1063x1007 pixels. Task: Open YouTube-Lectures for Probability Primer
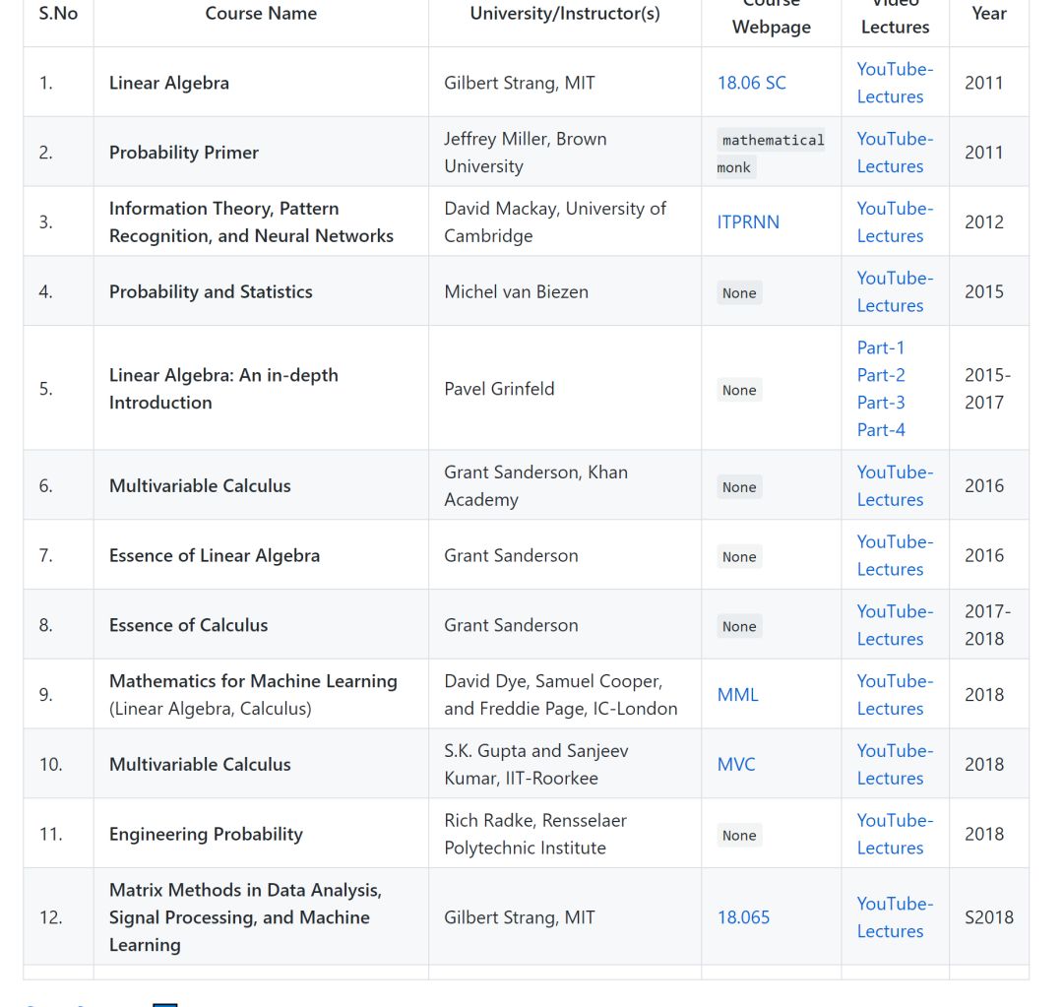pyautogui.click(x=894, y=153)
